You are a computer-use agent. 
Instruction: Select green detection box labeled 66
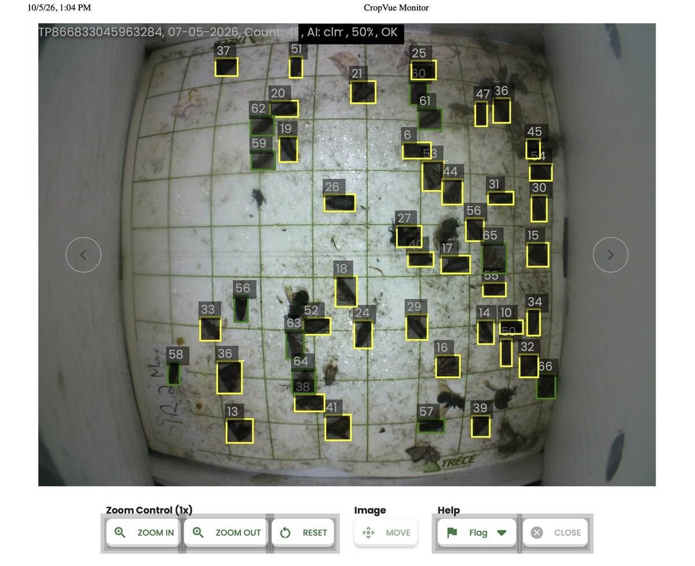pyautogui.click(x=546, y=387)
